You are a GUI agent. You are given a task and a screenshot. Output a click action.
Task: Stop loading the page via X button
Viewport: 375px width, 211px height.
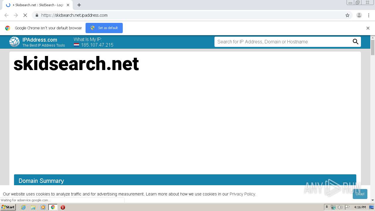click(25, 15)
